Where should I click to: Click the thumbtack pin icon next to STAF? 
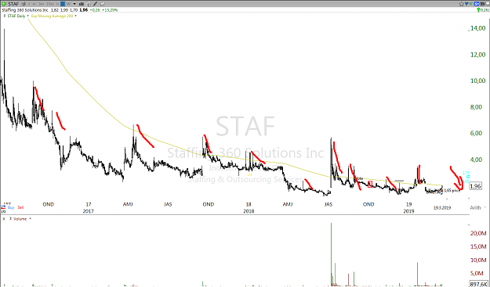point(24,4)
